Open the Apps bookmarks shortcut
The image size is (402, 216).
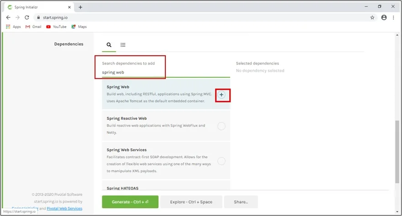point(13,26)
